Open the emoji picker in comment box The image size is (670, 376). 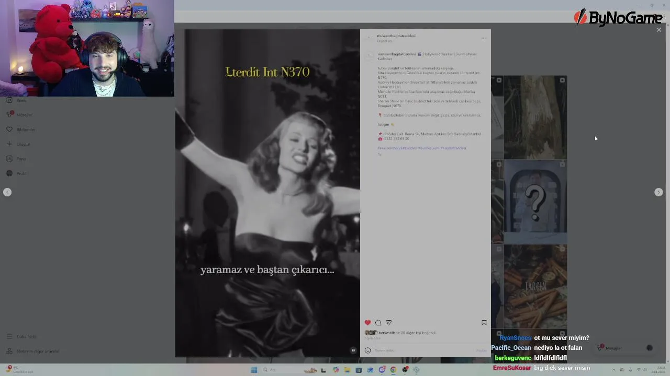coord(367,350)
